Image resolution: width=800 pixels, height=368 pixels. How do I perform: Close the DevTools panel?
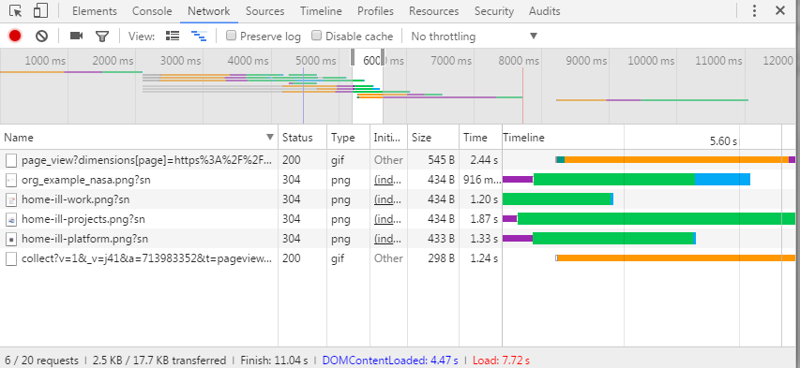[780, 10]
